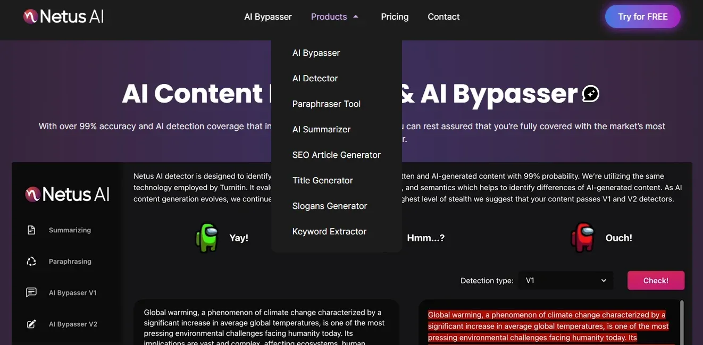Click the Paraphrasing recycle icon in sidebar
The height and width of the screenshot is (345, 703).
click(x=31, y=262)
